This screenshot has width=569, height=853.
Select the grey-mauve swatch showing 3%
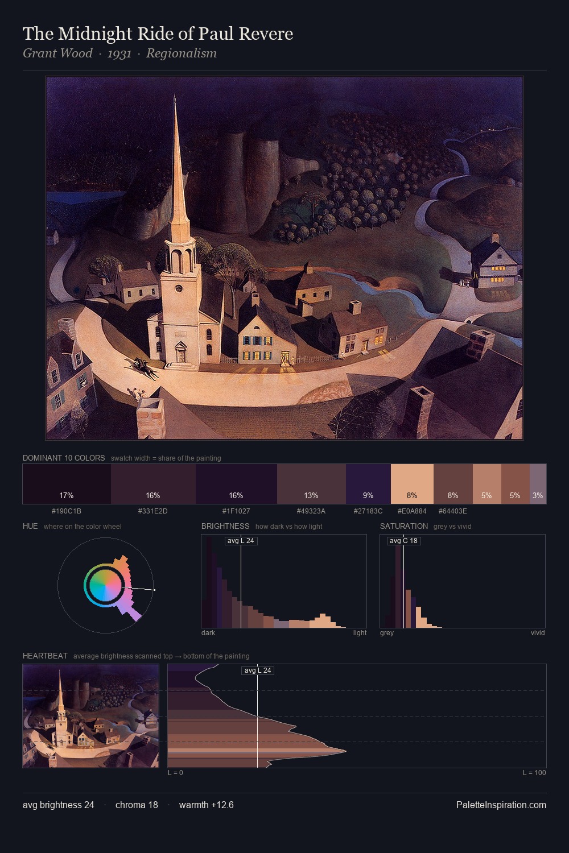click(538, 484)
